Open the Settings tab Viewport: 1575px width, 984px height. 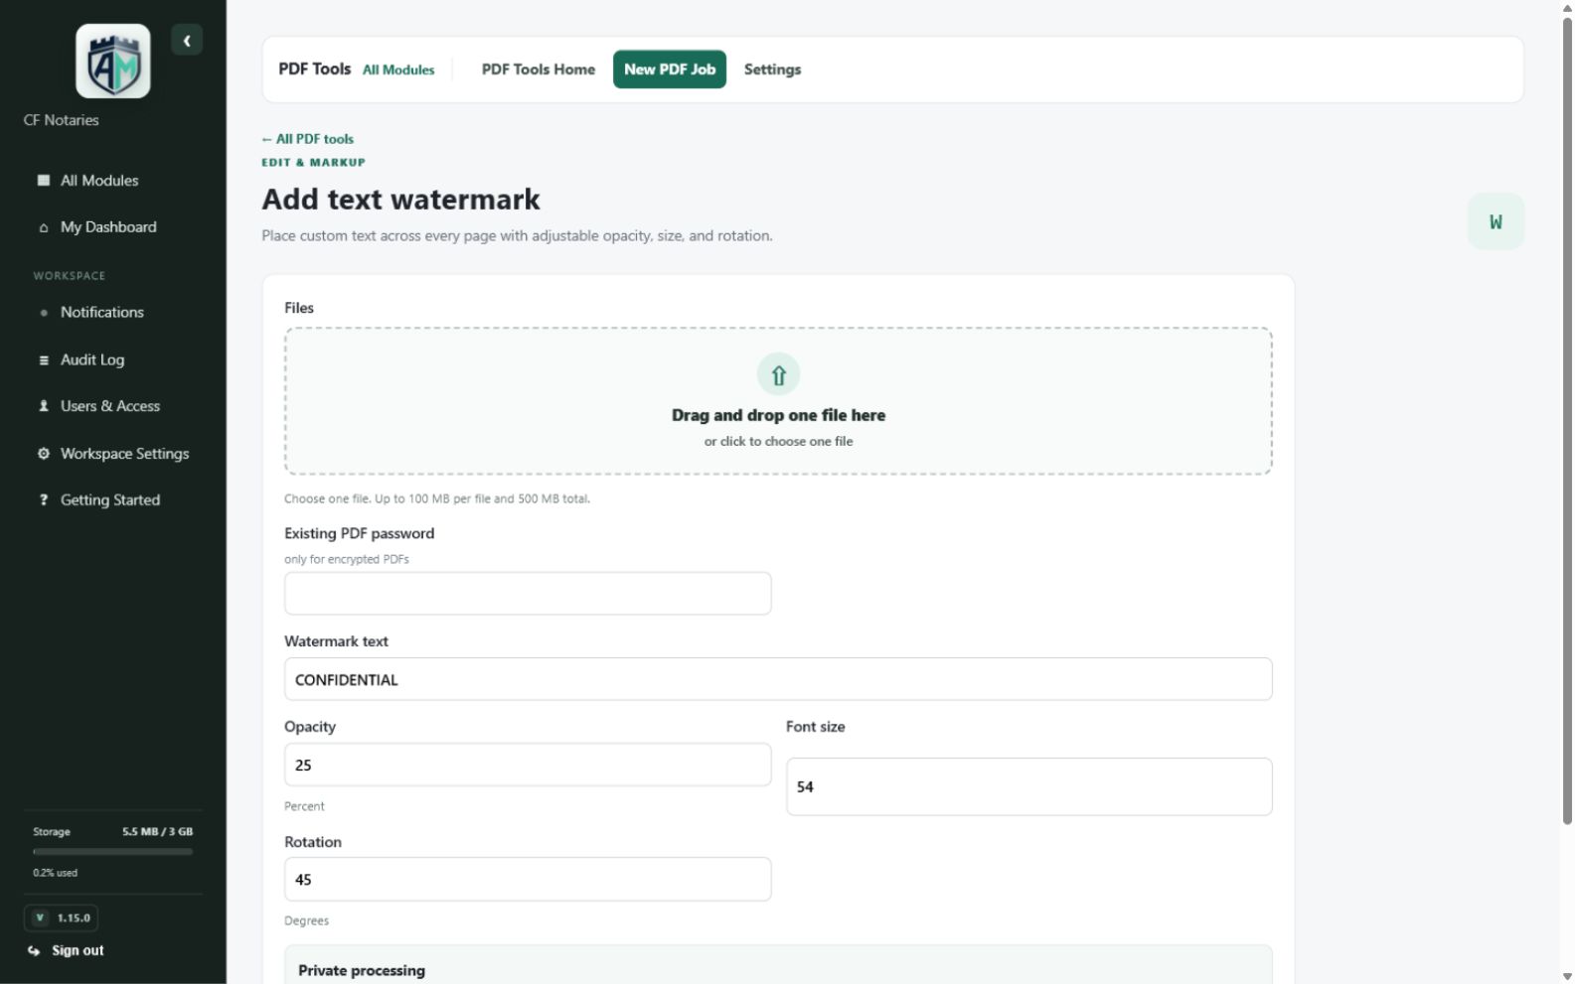tap(772, 70)
